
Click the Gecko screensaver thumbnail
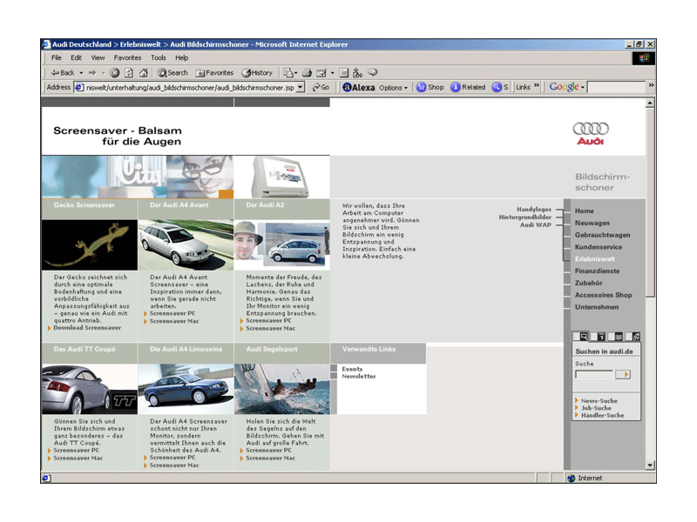[x=90, y=245]
